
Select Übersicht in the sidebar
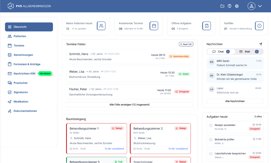pyautogui.click(x=29, y=27)
